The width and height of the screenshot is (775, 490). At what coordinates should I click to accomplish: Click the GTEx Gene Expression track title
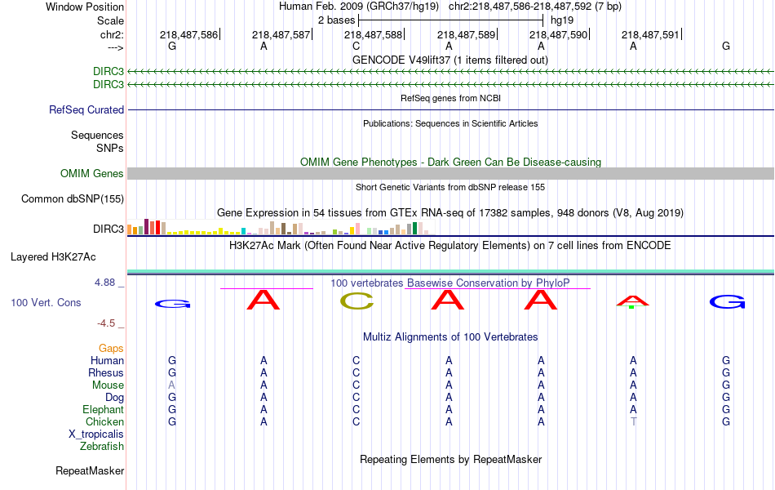pos(450,213)
